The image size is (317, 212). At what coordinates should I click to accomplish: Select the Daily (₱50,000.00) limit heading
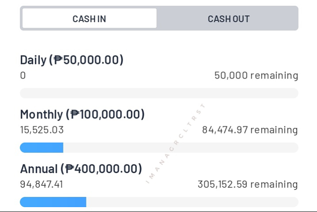point(71,60)
